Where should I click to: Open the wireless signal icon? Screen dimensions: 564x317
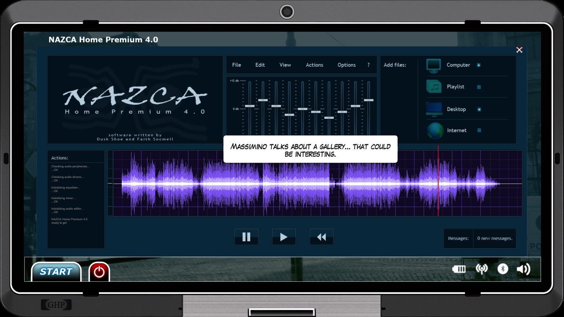[x=482, y=269]
